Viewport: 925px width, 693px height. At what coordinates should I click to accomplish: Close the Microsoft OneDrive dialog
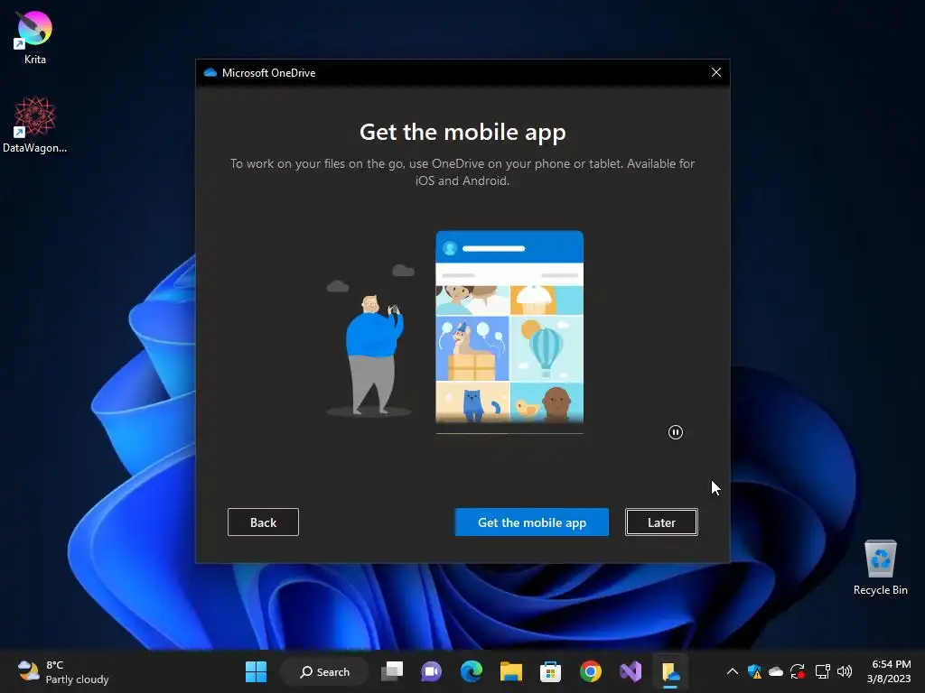click(x=716, y=72)
